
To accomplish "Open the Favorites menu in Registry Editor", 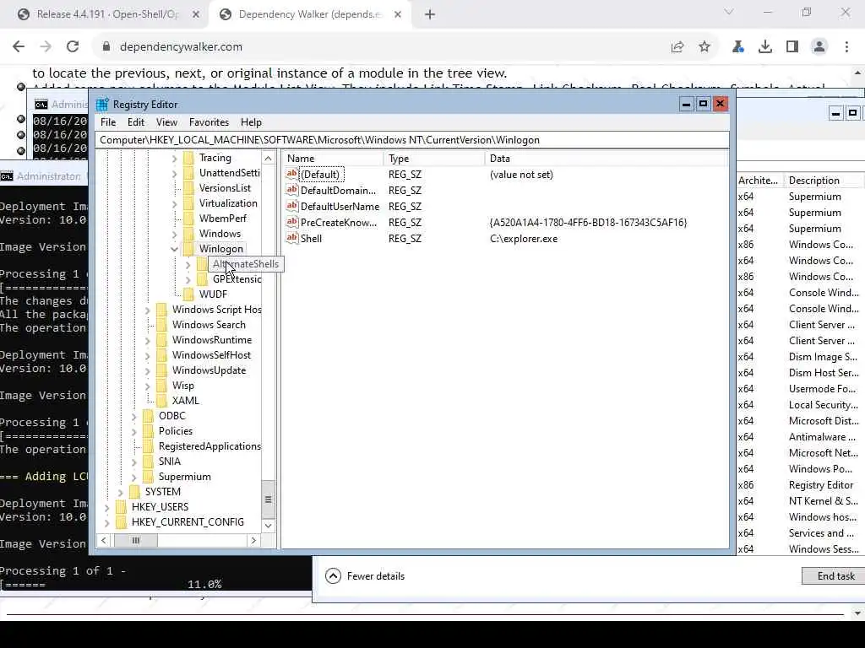I will click(209, 122).
